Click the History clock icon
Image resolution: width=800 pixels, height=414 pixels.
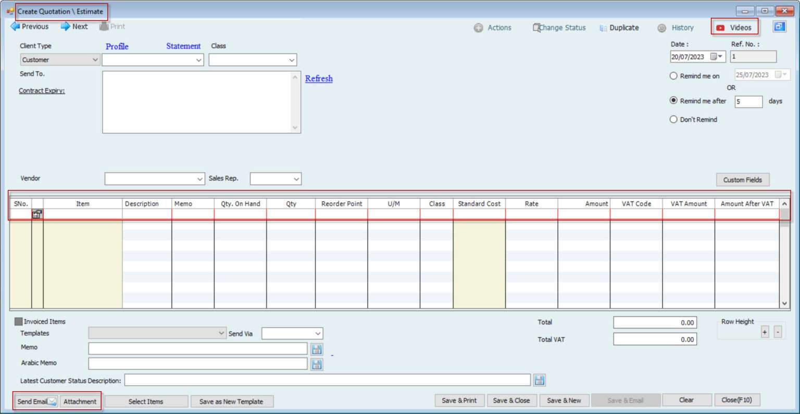tap(661, 28)
